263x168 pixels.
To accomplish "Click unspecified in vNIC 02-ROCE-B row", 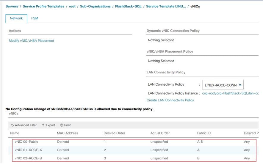I will point(159,158).
